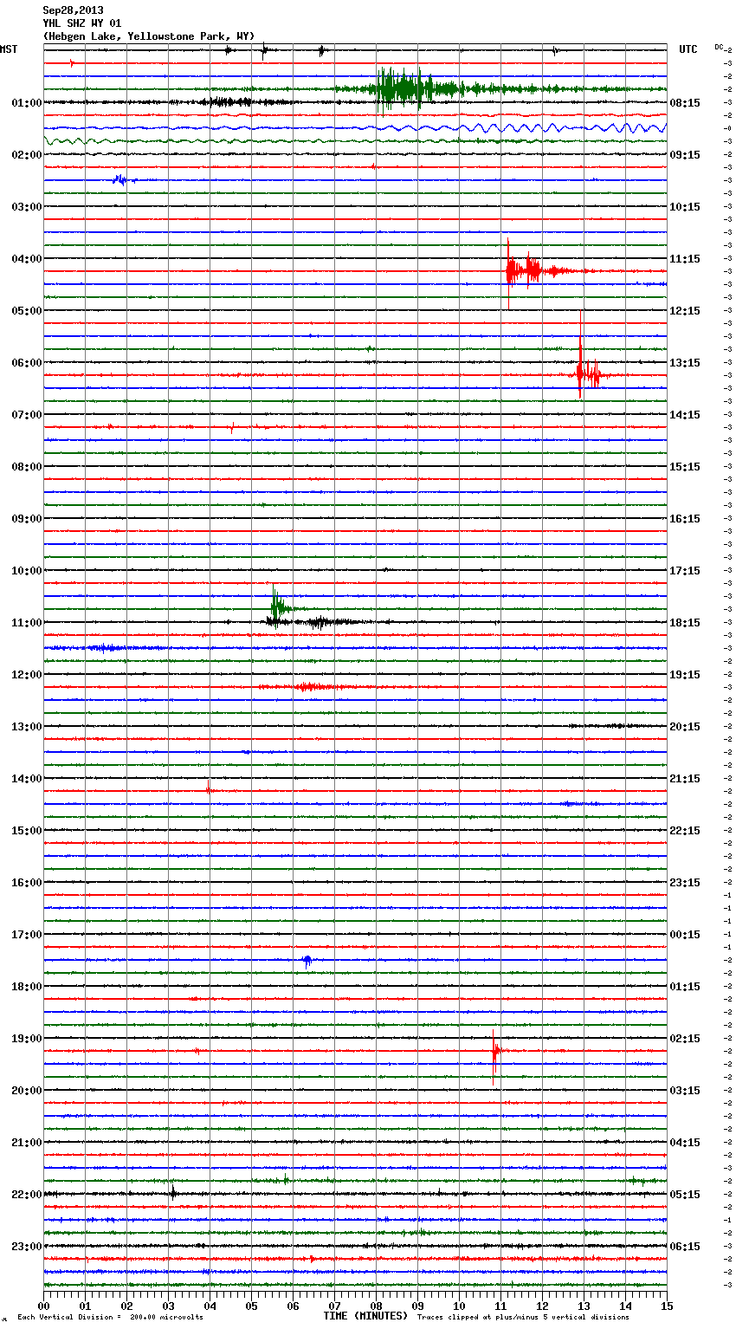Screen dimensions: 736x1329
Task: Click the date text Sep28,2013
Action: click(x=73, y=10)
